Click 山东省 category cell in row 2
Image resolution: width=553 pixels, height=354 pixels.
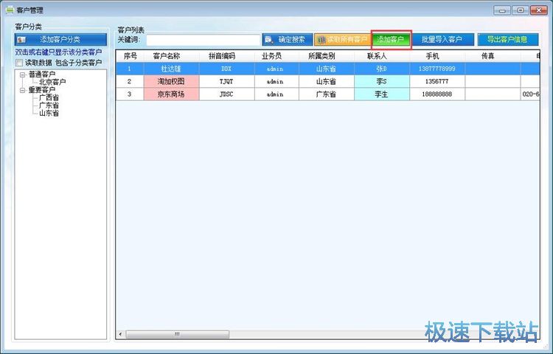coord(326,81)
